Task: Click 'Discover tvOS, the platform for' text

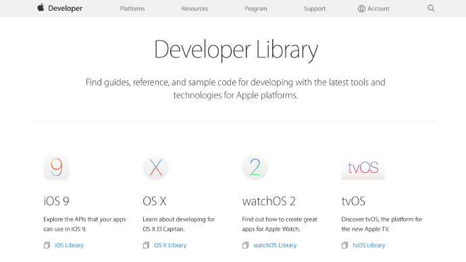Action: click(x=382, y=219)
